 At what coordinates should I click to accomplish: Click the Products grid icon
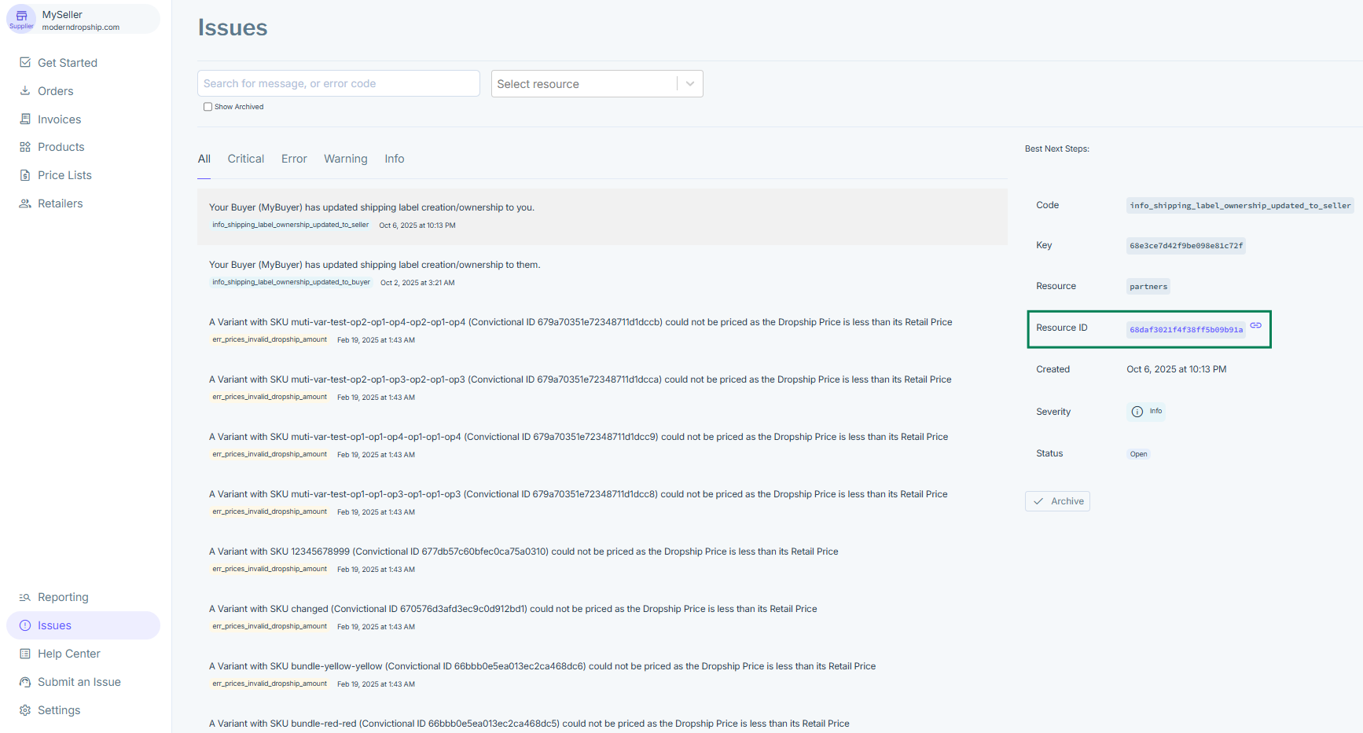[25, 147]
